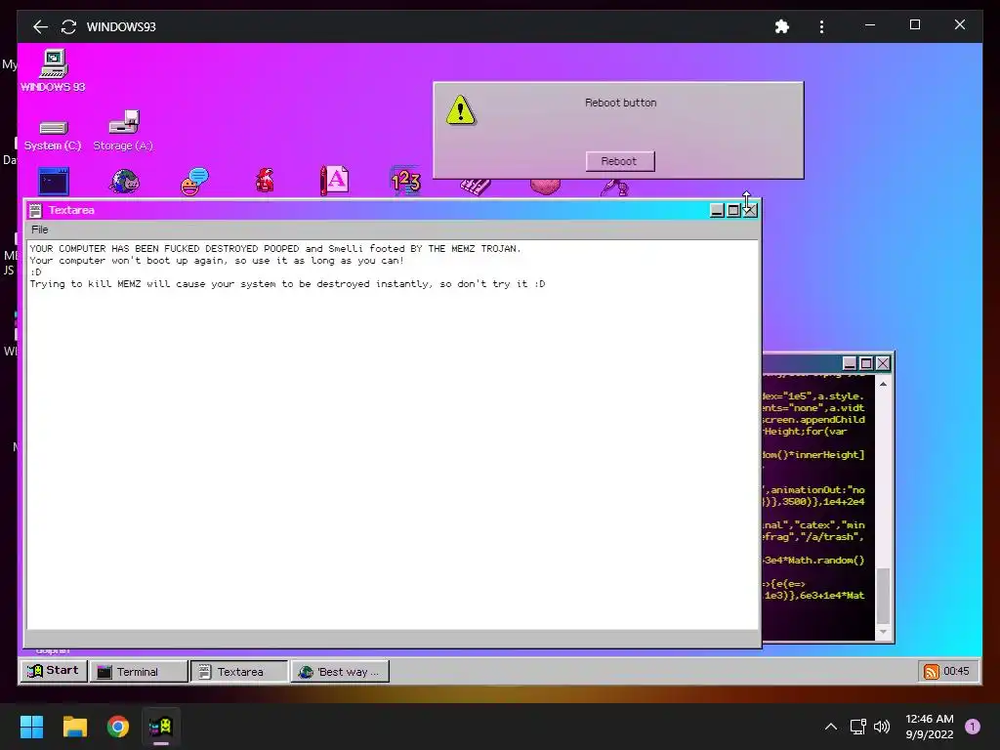Open the System (C:) drive icon
The height and width of the screenshot is (750, 1000).
pyautogui.click(x=53, y=135)
